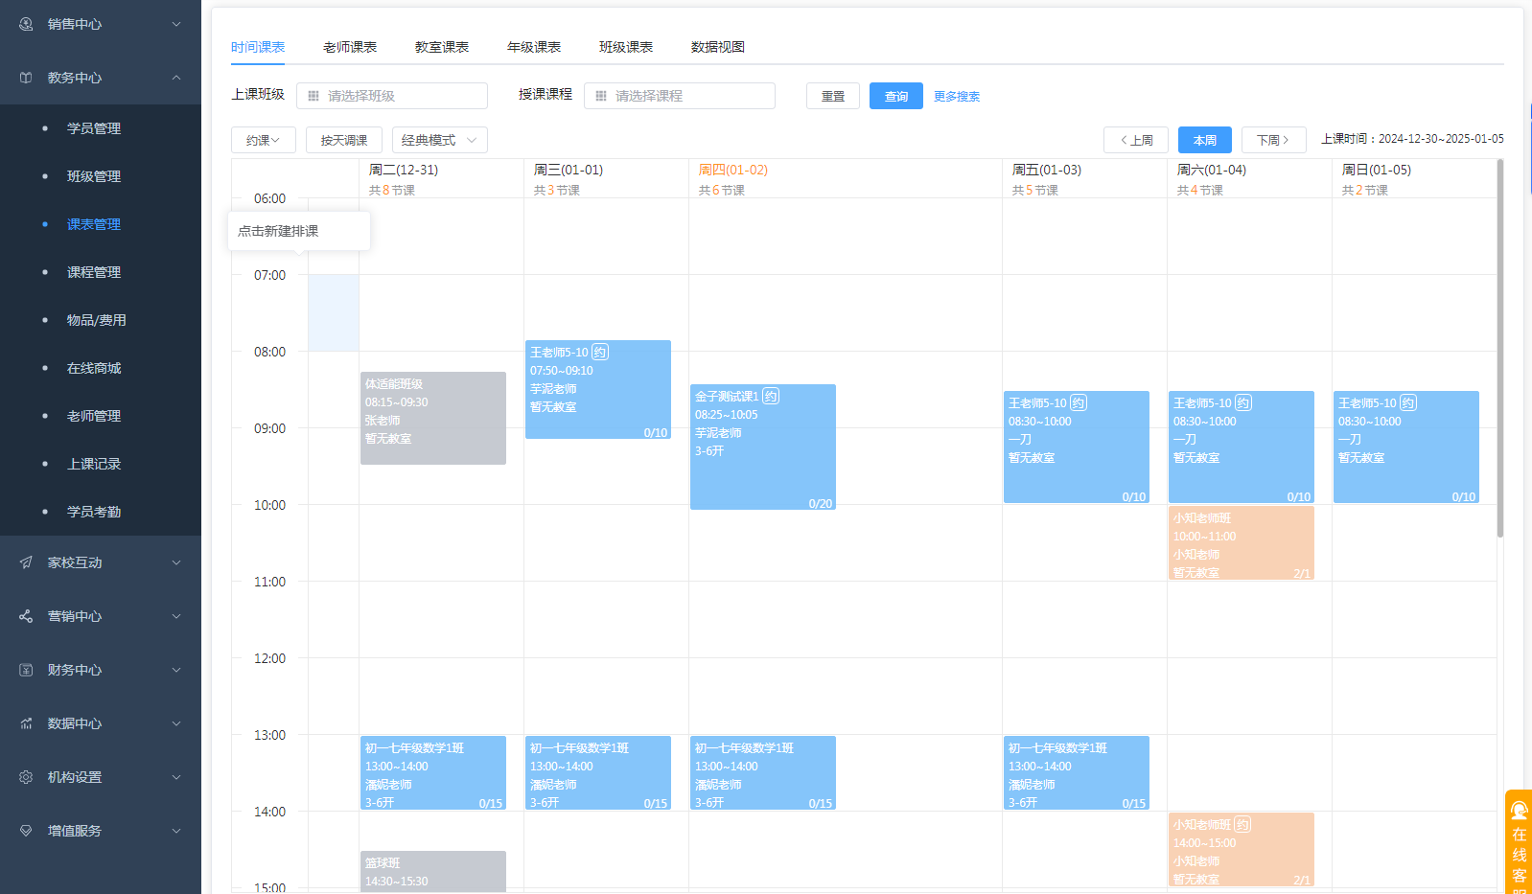Viewport: 1532px width, 894px height.
Task: Open Tuesday 初一七年级数学1班 lesson block
Action: pos(433,772)
